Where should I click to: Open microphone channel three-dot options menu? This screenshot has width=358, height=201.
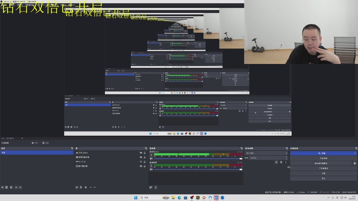pyautogui.click(x=151, y=155)
